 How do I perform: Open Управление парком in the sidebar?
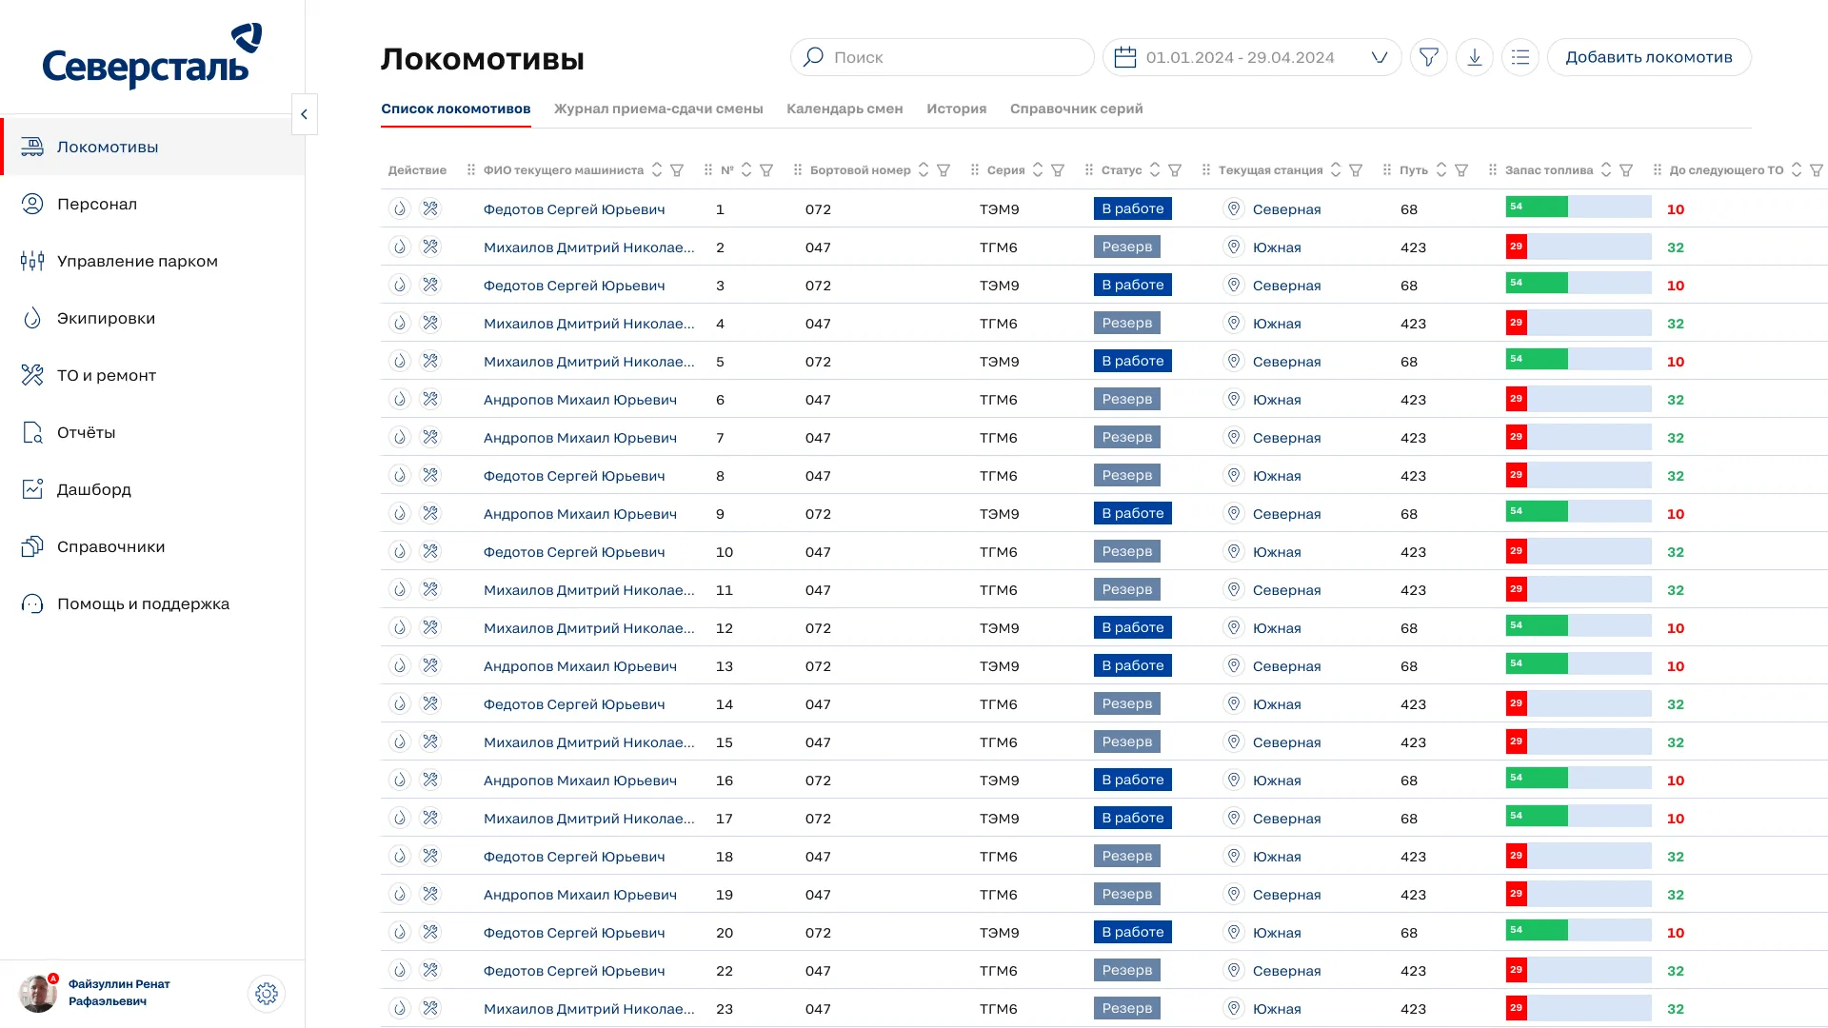[x=152, y=261]
